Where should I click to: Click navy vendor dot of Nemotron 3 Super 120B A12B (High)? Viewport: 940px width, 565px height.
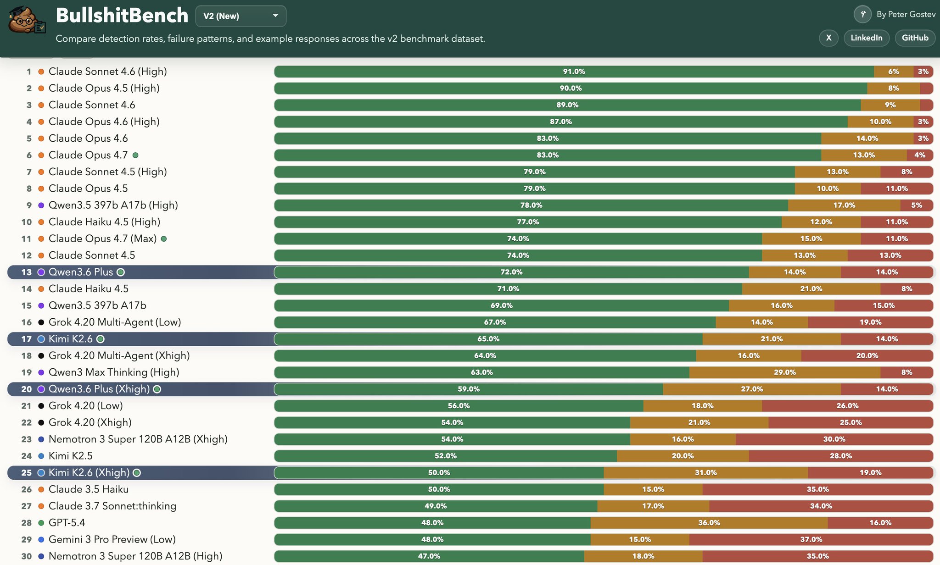coord(41,556)
